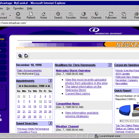139x139 pixels.
Task: Jump back a year in calendar
Action: click(x=20, y=86)
